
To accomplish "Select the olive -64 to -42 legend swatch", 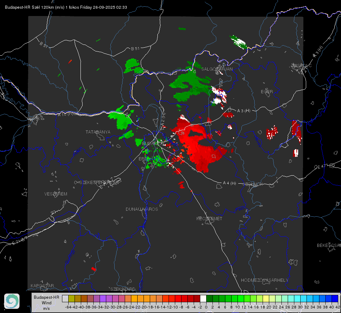I will click(71, 298).
